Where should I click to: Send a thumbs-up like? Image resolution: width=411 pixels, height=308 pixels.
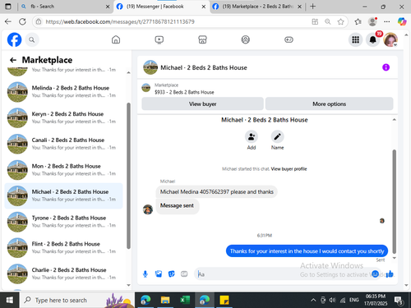390,274
